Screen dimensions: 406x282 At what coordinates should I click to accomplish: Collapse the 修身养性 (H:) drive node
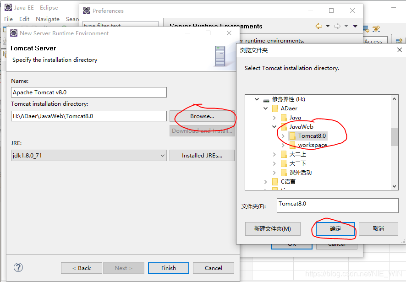257,99
